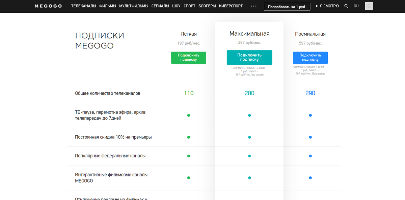Click the 397 руб/мес. price under Максимальная title
This screenshot has height=200, width=405.
click(249, 43)
